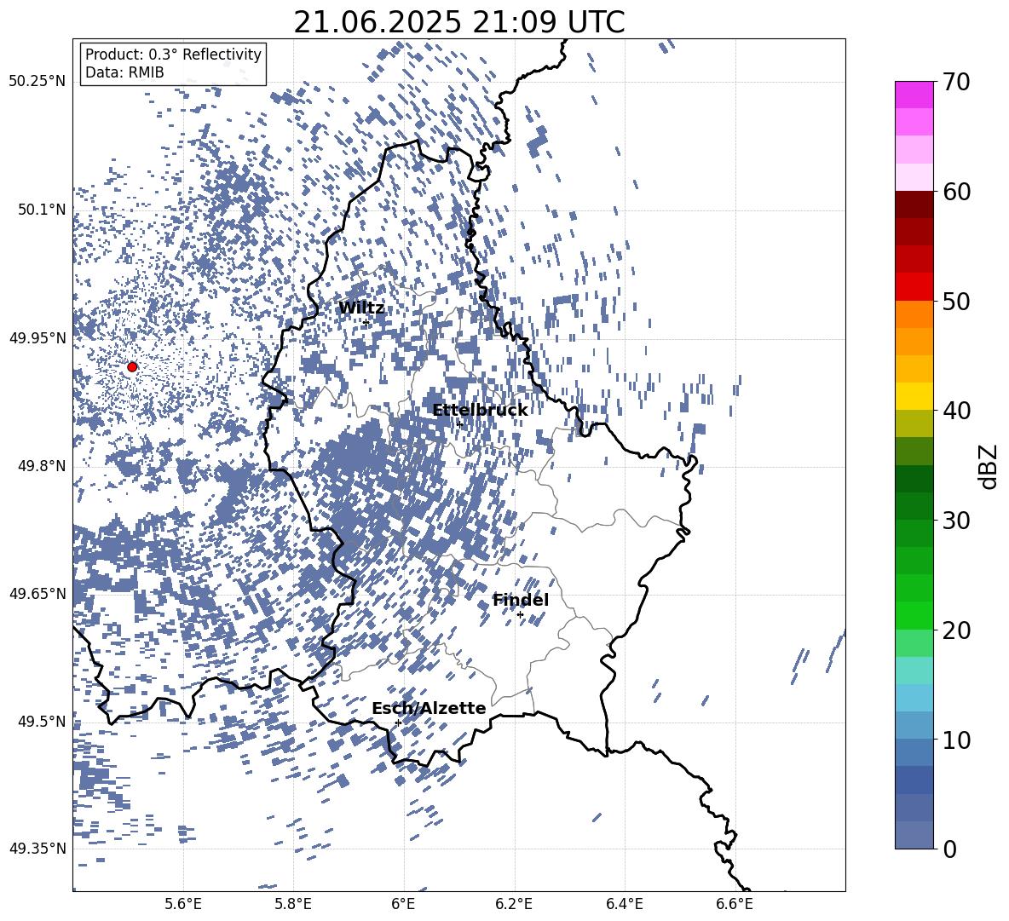The image size is (1009, 921).
Task: Click the magenta swatch at colorbar top
Action: pyautogui.click(x=914, y=95)
